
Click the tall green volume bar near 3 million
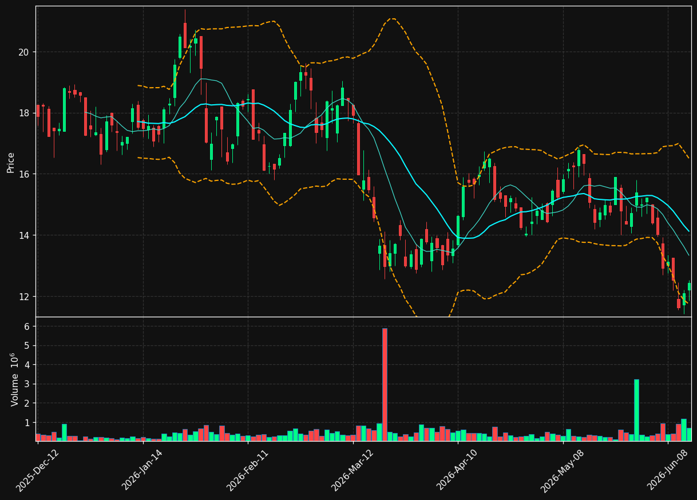pyautogui.click(x=636, y=410)
